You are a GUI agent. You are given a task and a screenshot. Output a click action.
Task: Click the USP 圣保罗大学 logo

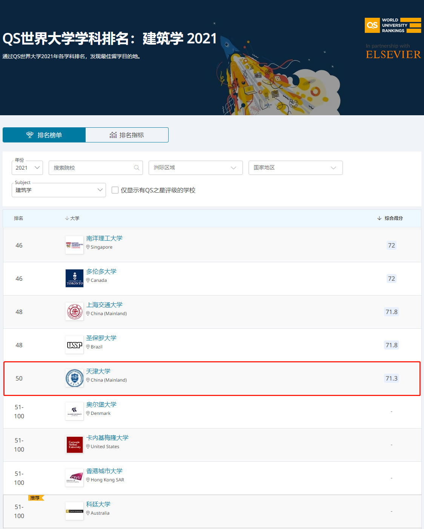(x=74, y=345)
